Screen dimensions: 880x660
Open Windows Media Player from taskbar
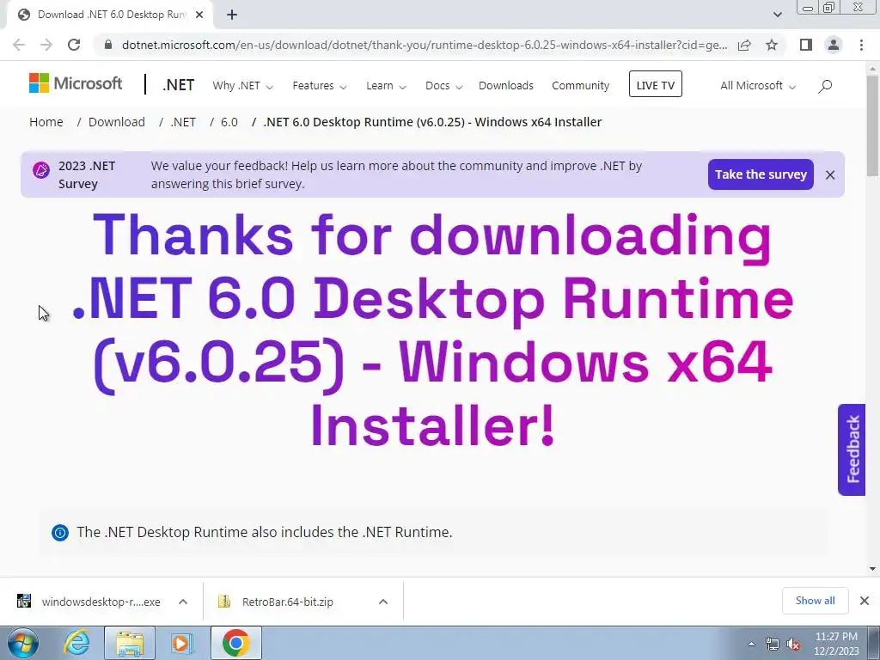point(181,643)
